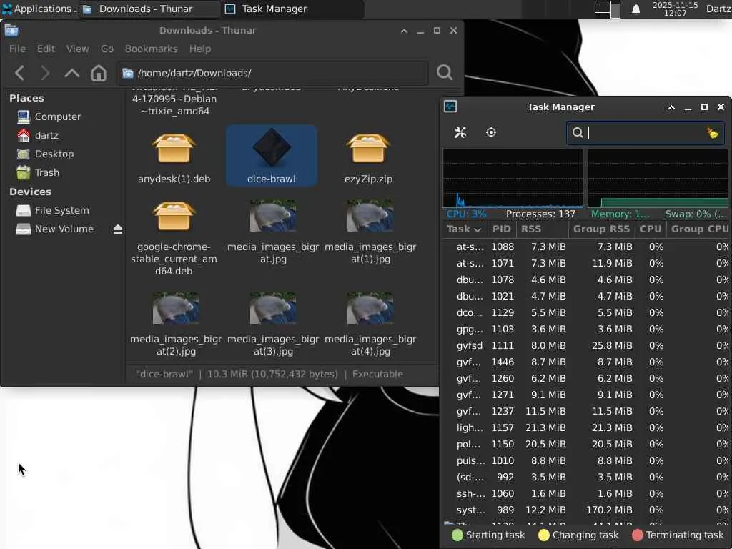Image resolution: width=732 pixels, height=549 pixels.
Task: Open Thunar search magnifier
Action: (x=445, y=72)
